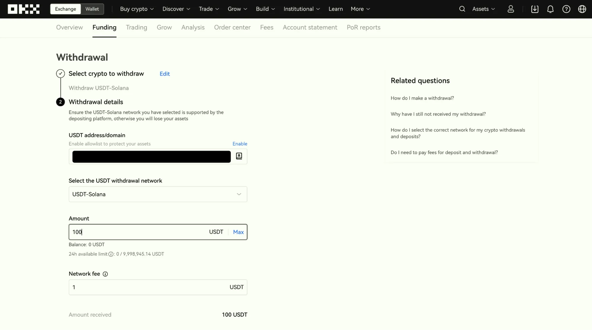Expand the Assets dropdown
Viewport: 592px width, 330px height.
pyautogui.click(x=484, y=9)
